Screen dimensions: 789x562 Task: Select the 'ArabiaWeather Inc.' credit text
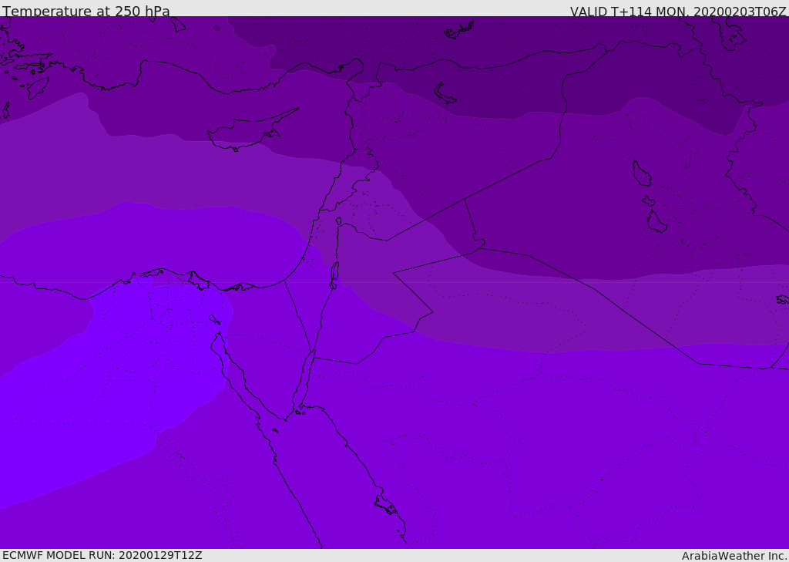click(734, 556)
